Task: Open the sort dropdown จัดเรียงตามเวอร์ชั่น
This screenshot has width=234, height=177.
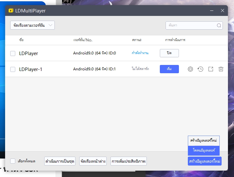Action: [x=32, y=25]
